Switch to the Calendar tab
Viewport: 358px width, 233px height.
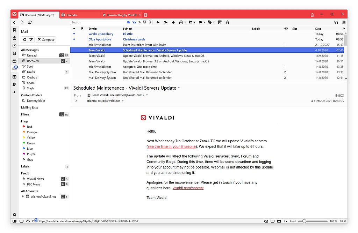80,15
